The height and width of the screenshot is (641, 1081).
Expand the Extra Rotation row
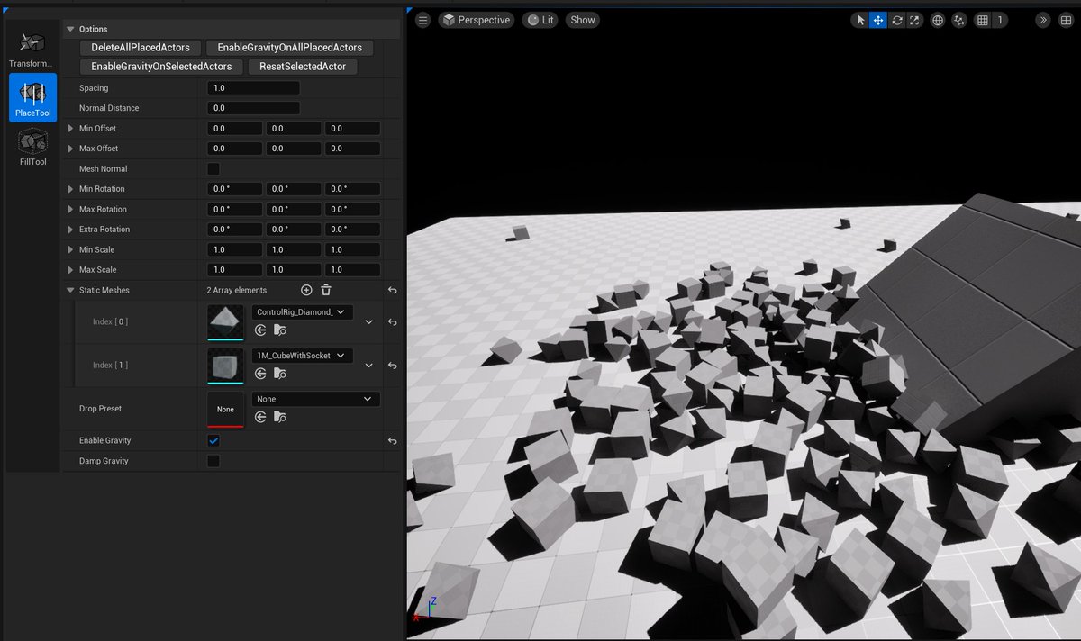tap(70, 230)
